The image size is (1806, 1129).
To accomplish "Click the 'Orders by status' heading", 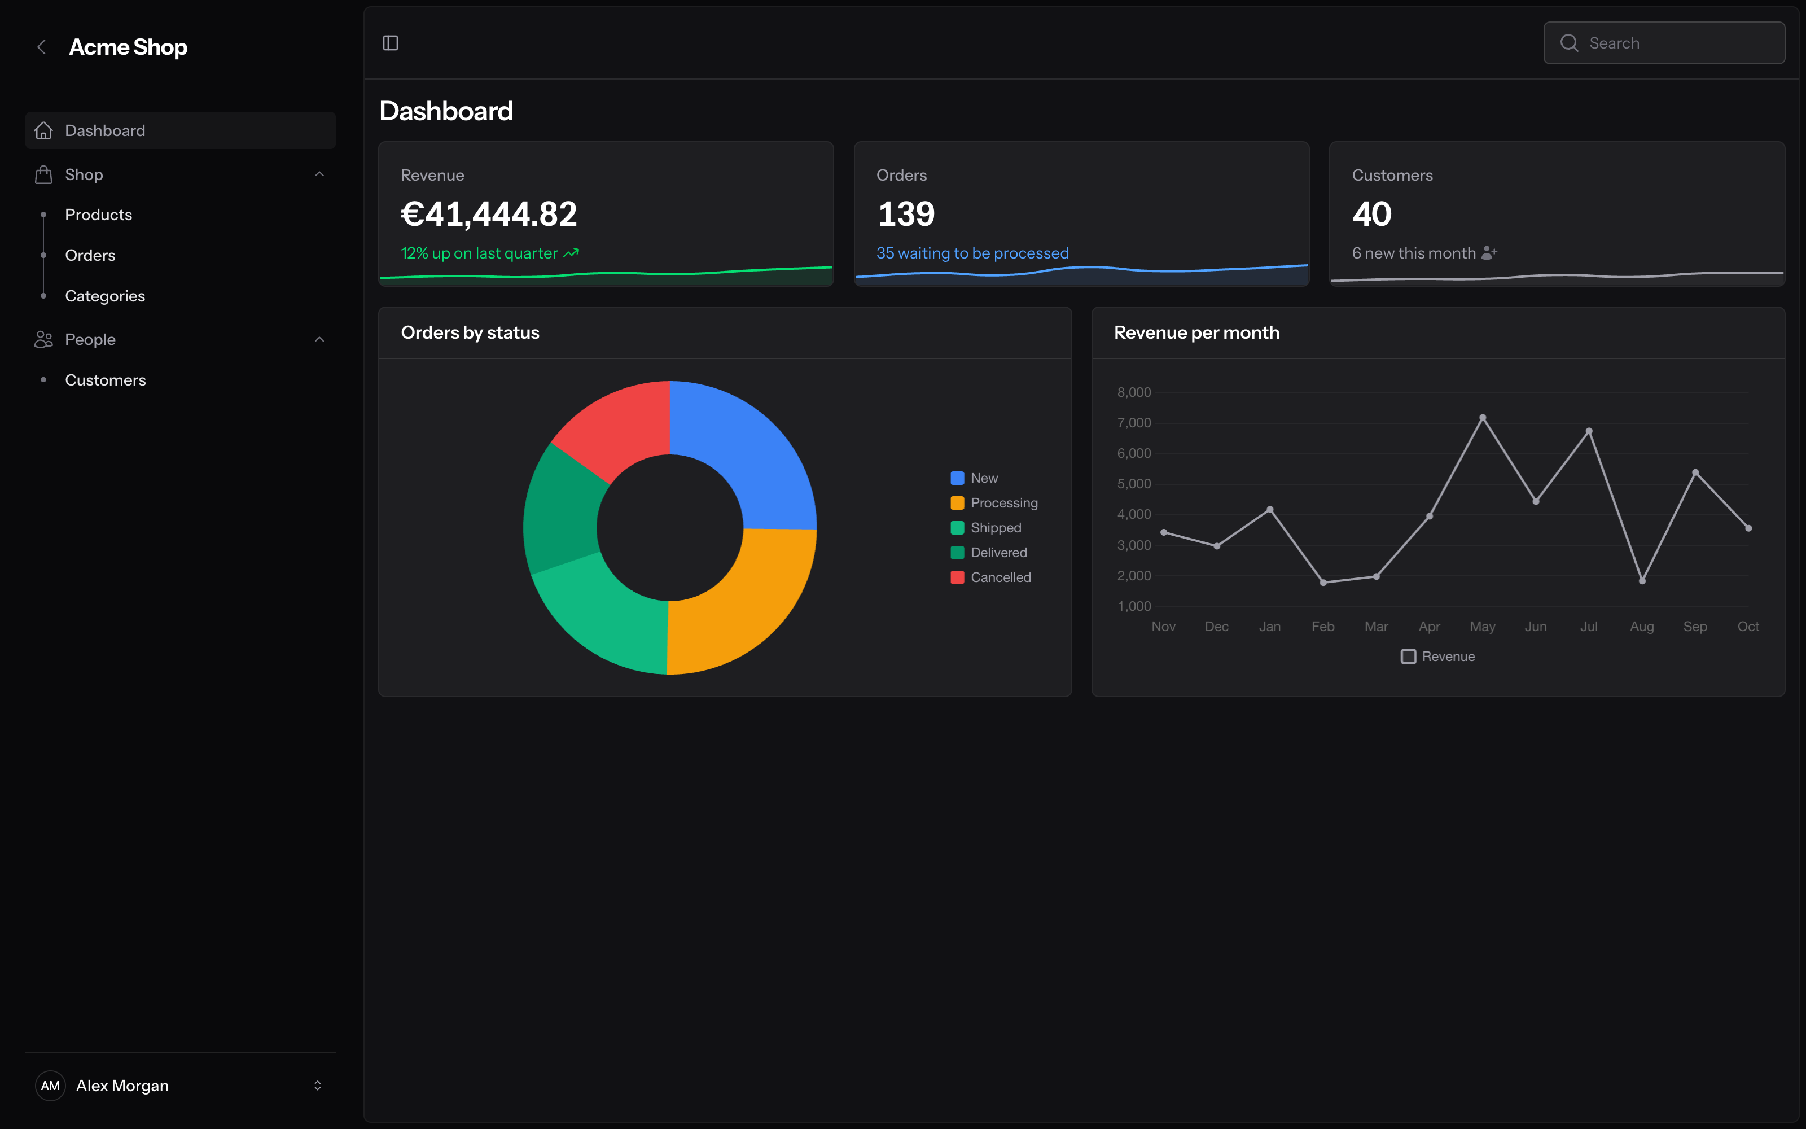I will 470,333.
